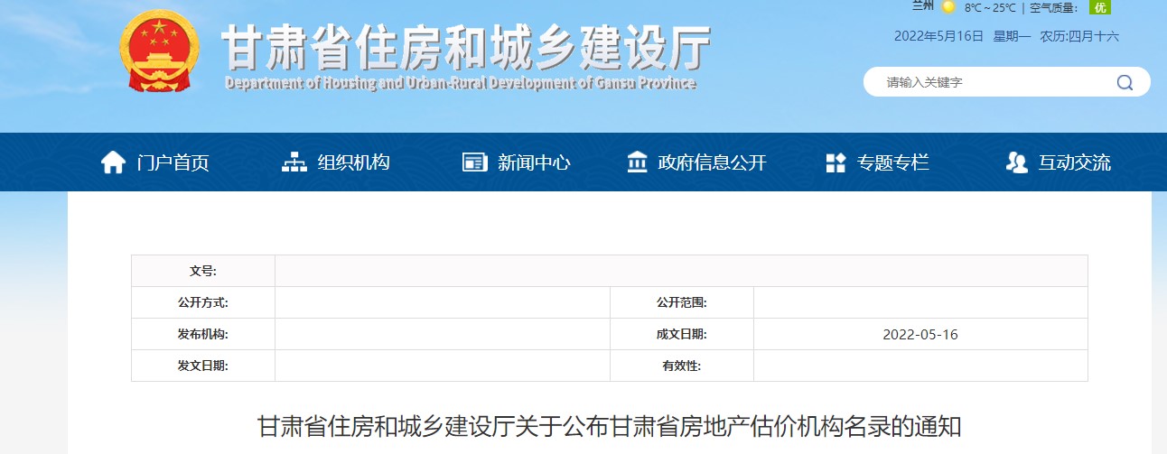
Task: Select the 政府信息公开 navigation label
Action: point(712,162)
